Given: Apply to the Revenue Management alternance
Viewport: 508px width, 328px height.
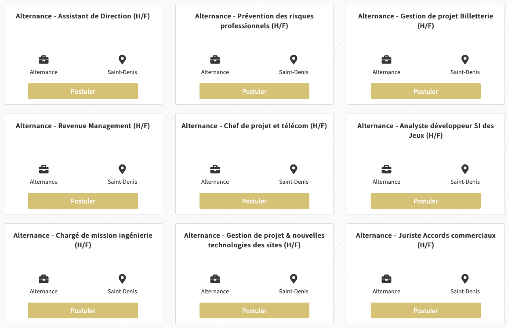Looking at the screenshot, I should point(83,201).
